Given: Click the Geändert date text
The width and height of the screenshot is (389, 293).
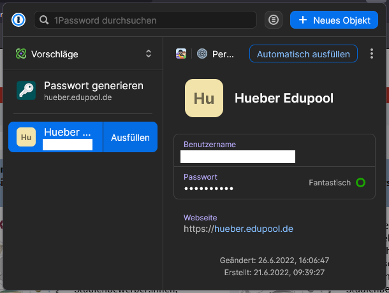Looking at the screenshot, I should point(274,261).
